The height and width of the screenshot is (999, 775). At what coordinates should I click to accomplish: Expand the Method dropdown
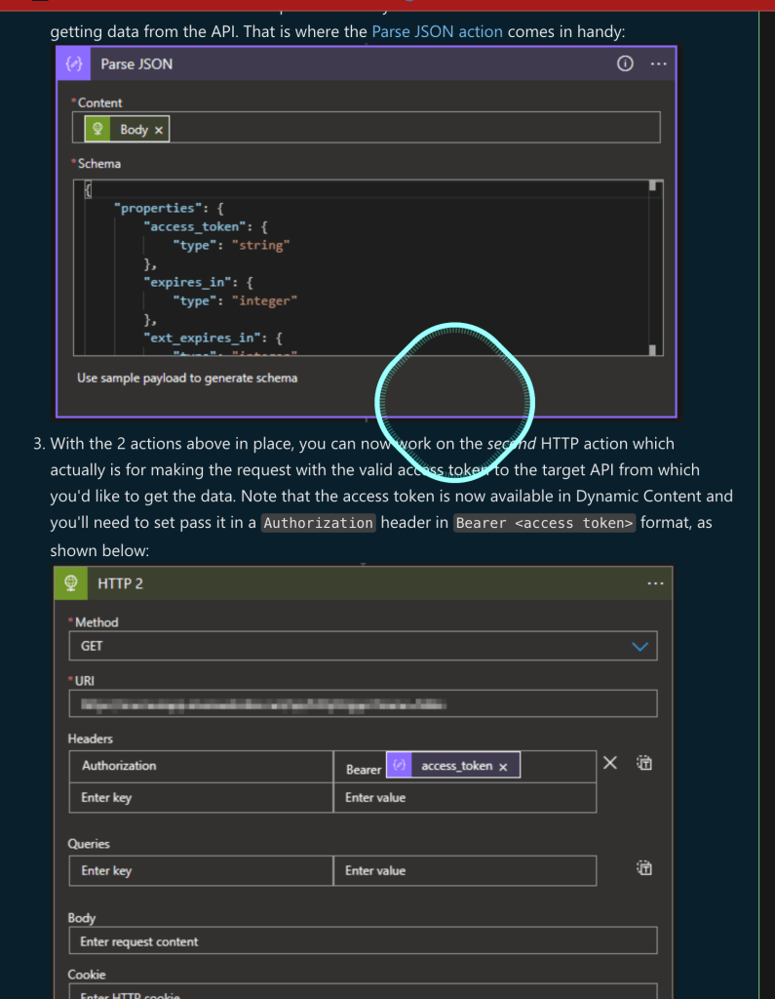[639, 646]
